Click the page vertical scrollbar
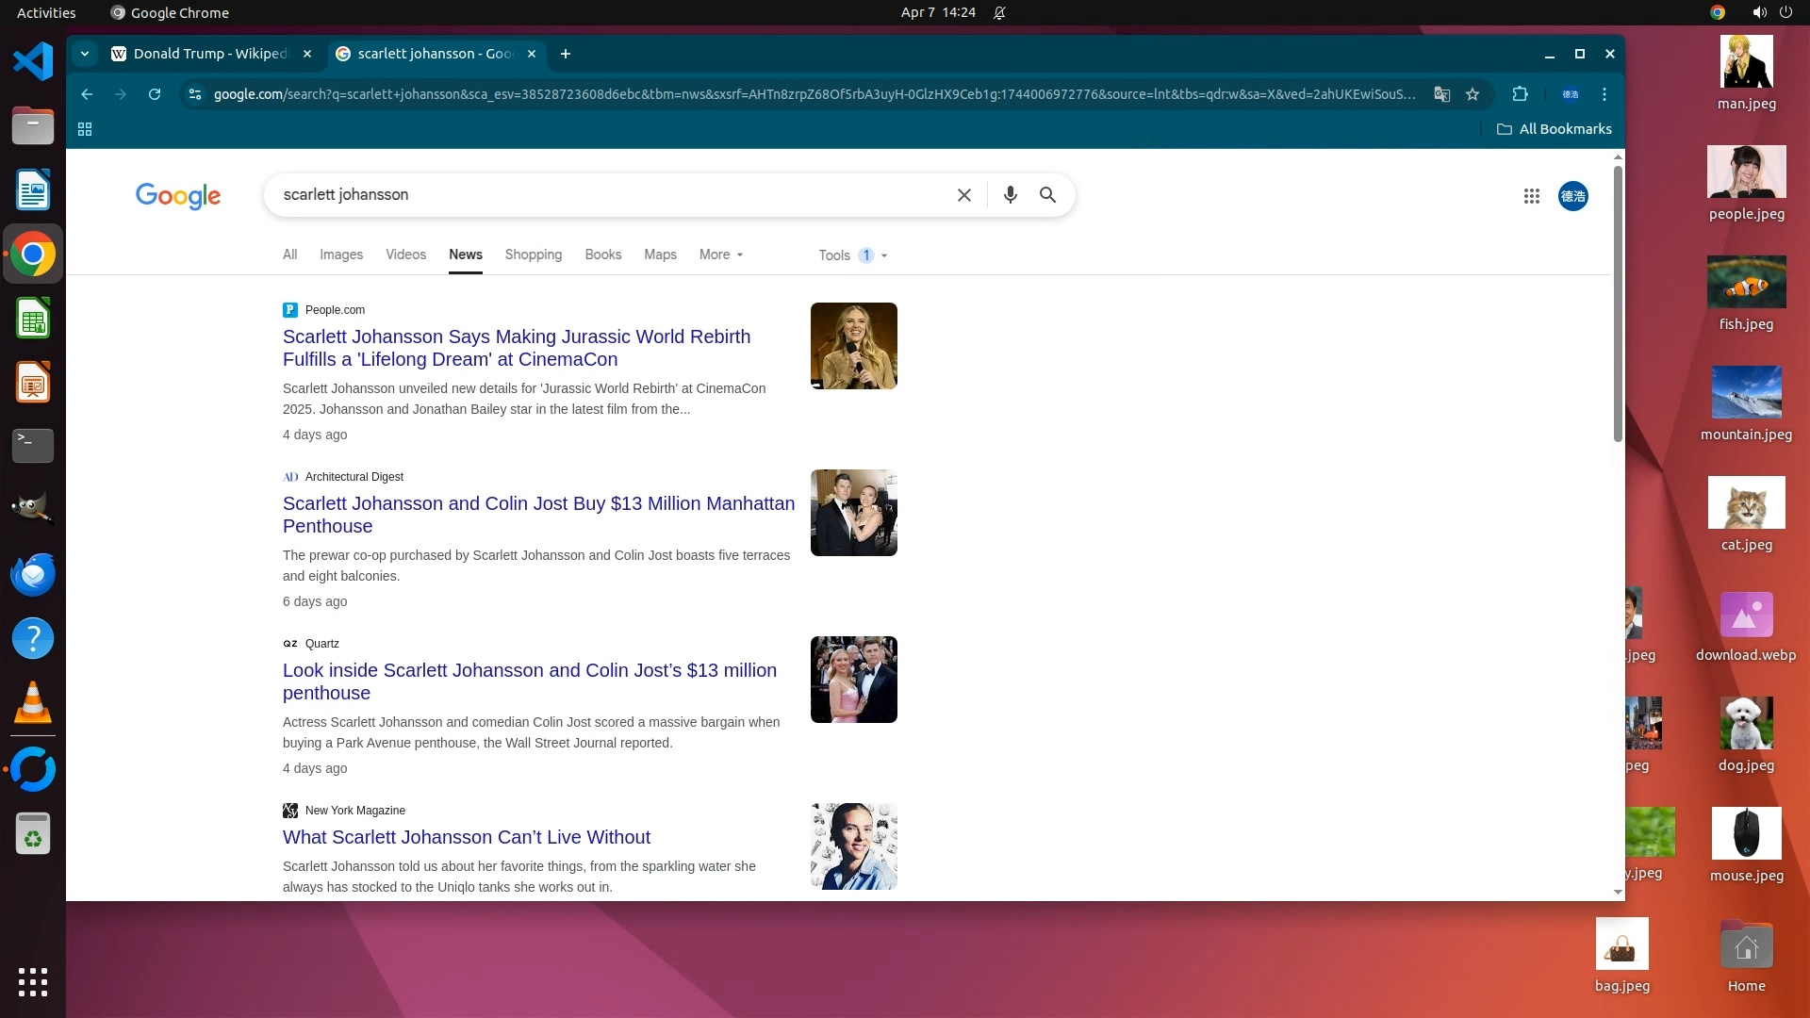This screenshot has height=1018, width=1810. point(1618,302)
